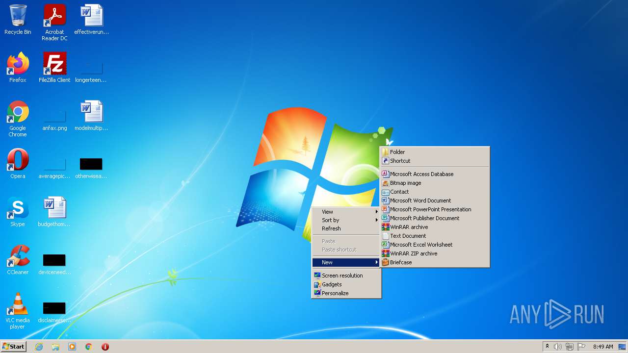Image resolution: width=628 pixels, height=353 pixels.
Task: Click the volume speaker tray icon
Action: (558, 347)
